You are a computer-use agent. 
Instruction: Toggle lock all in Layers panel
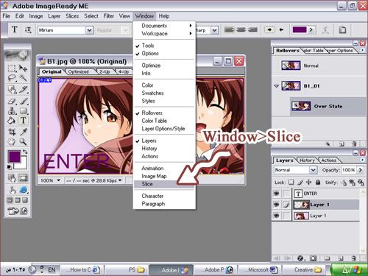coord(318,183)
